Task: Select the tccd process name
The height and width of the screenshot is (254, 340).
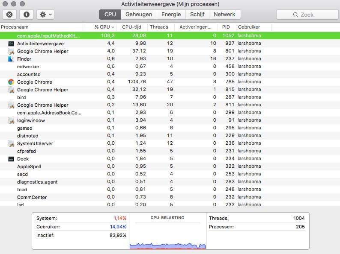Action: (x=22, y=190)
